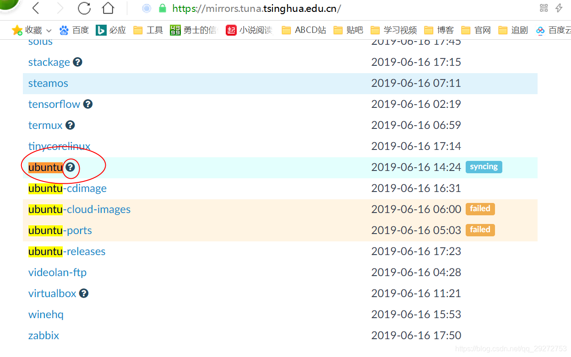Viewport: 571px width, 357px height.
Task: Select the timestamp 2019-06-16 02:19
Action: point(416,104)
